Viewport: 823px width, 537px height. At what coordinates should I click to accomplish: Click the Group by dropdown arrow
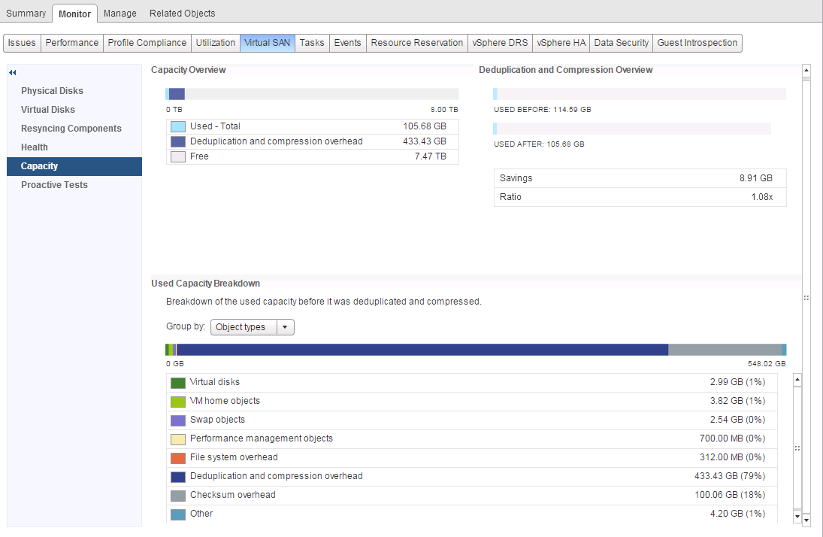coord(285,327)
